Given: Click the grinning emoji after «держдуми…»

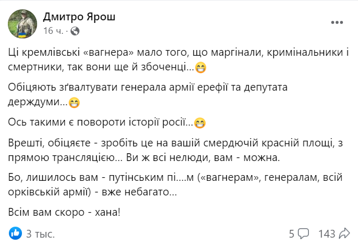Looking at the screenshot, I should (74, 103).
